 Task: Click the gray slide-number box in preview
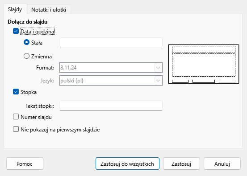(x=227, y=81)
